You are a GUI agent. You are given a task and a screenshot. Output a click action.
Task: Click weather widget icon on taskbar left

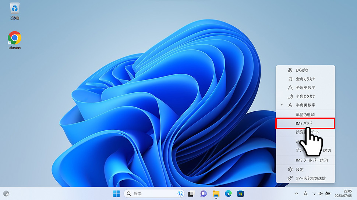(6, 194)
